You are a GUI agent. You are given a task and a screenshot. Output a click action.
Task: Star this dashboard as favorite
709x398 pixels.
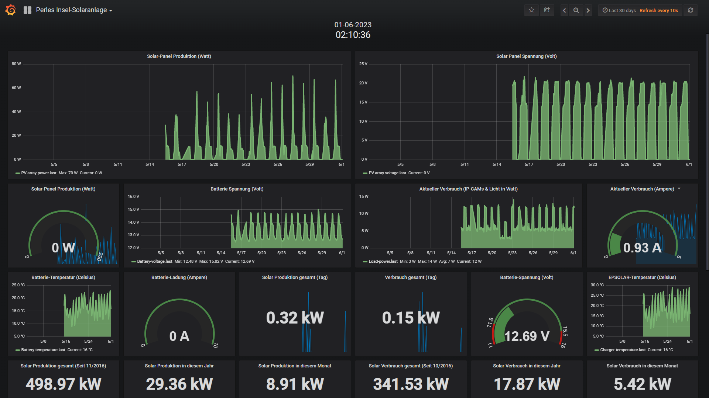tap(531, 10)
